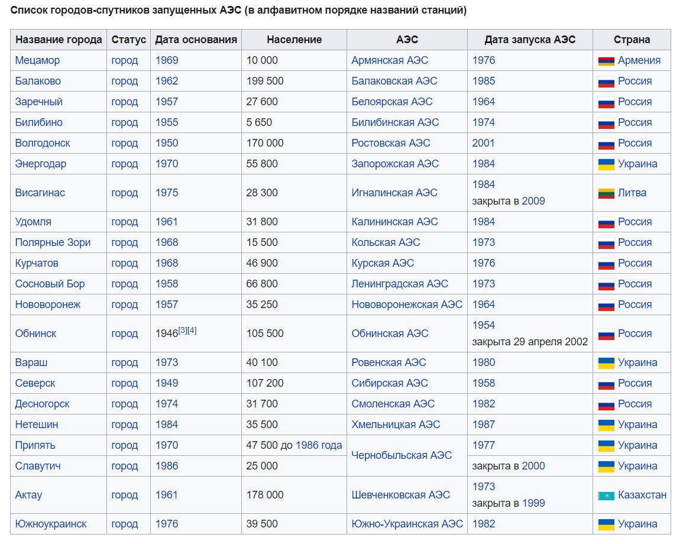Viewport: 683px width, 544px height.
Task: Select the Население column header
Action: 294,40
